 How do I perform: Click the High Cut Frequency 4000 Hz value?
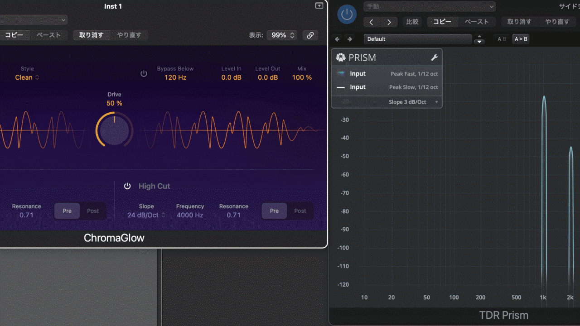(x=190, y=215)
